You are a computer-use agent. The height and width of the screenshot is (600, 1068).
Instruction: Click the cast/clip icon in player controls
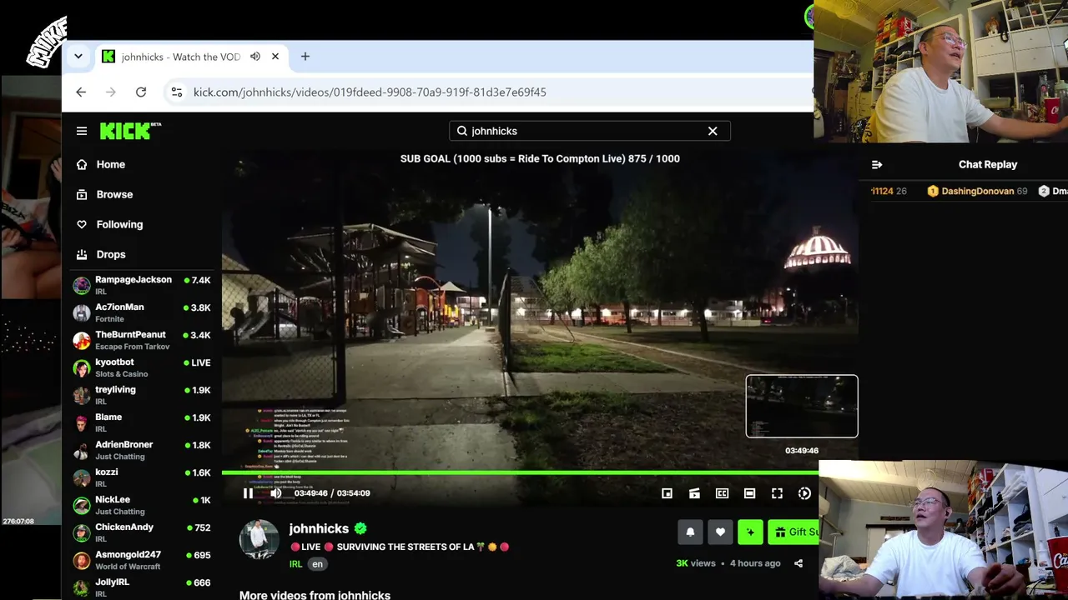click(694, 493)
